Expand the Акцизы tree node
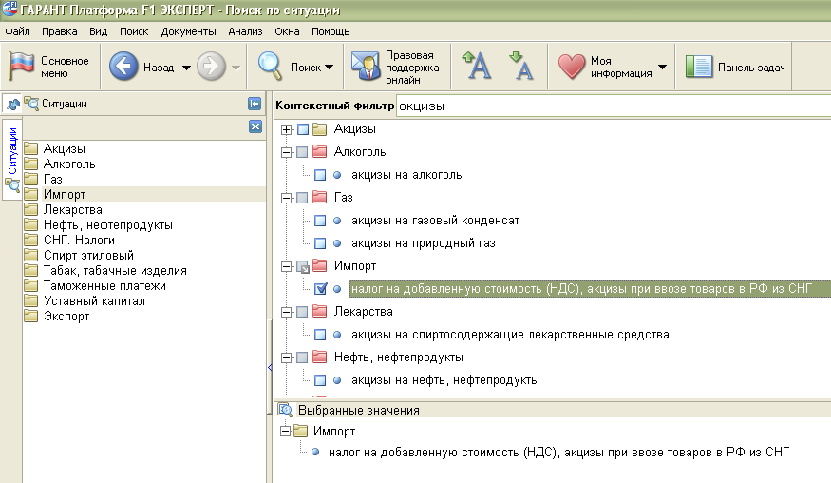 [x=286, y=129]
